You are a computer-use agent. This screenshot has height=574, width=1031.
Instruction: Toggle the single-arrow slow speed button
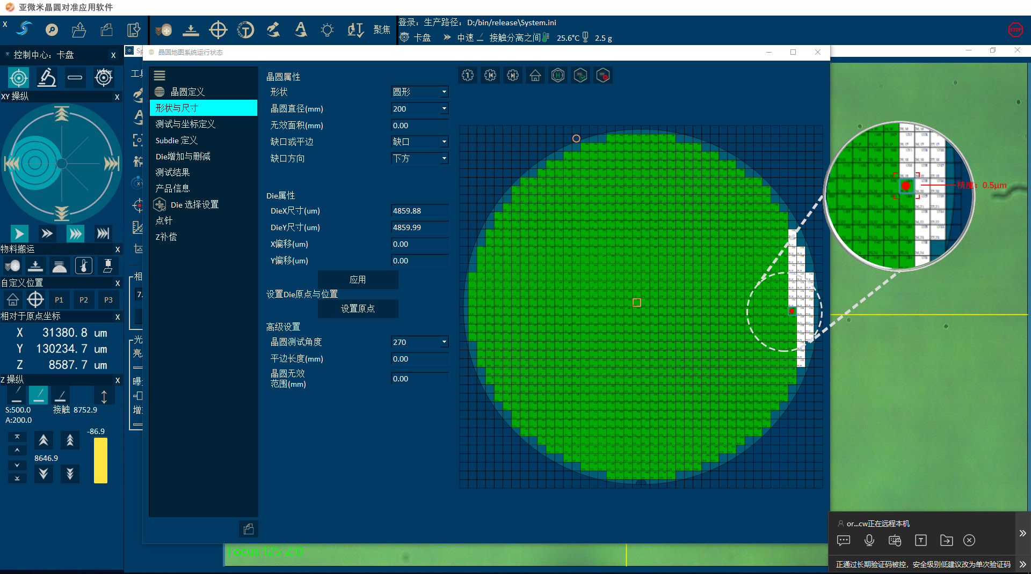click(19, 233)
